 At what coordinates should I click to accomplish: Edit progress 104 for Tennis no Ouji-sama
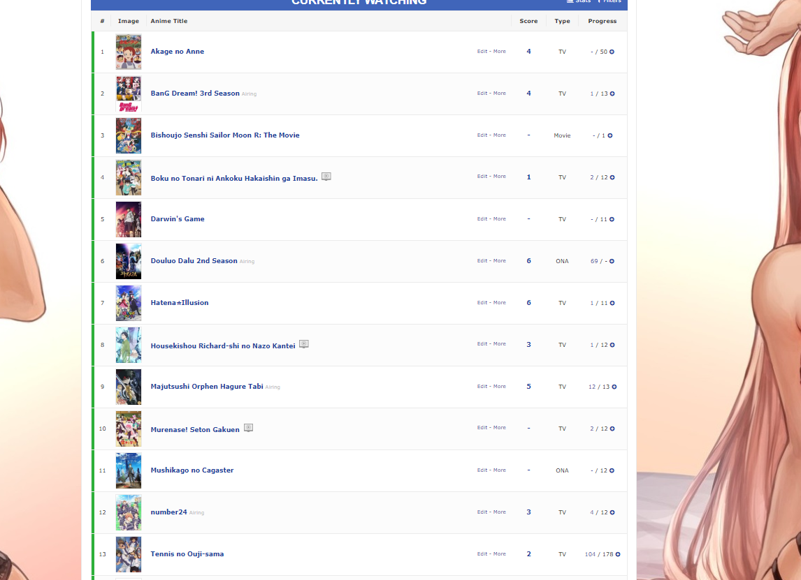590,554
